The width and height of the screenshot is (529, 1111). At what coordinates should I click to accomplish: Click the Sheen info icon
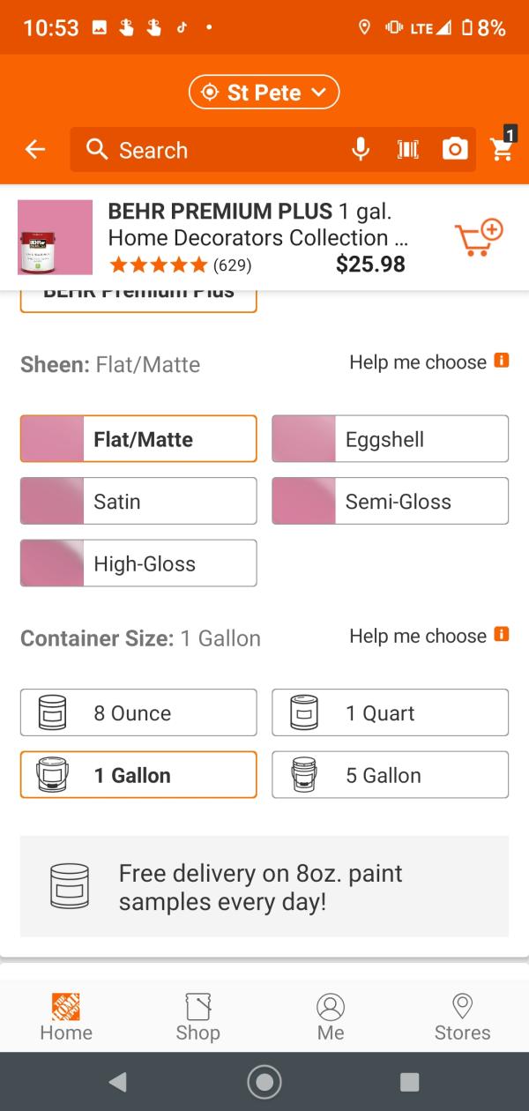point(502,361)
